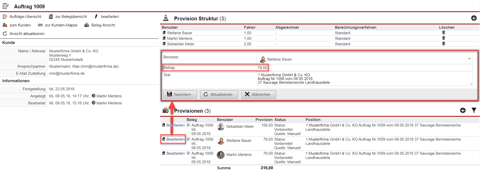Delete Martin Mertens structure row

coord(444,38)
